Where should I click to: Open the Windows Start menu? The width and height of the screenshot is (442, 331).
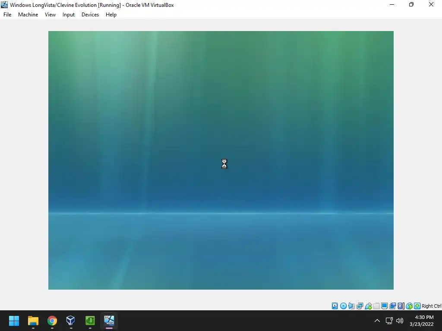pos(14,321)
